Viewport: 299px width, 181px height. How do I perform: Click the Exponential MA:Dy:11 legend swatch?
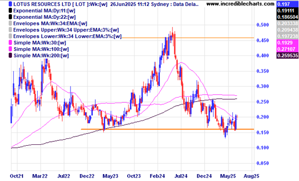click(x=10, y=10)
